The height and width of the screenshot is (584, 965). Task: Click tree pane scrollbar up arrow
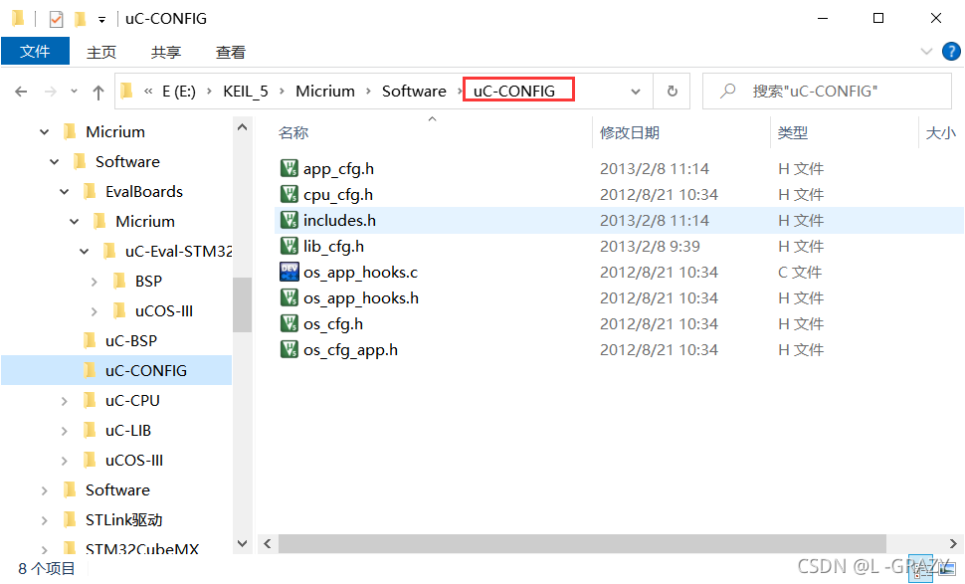click(x=243, y=126)
